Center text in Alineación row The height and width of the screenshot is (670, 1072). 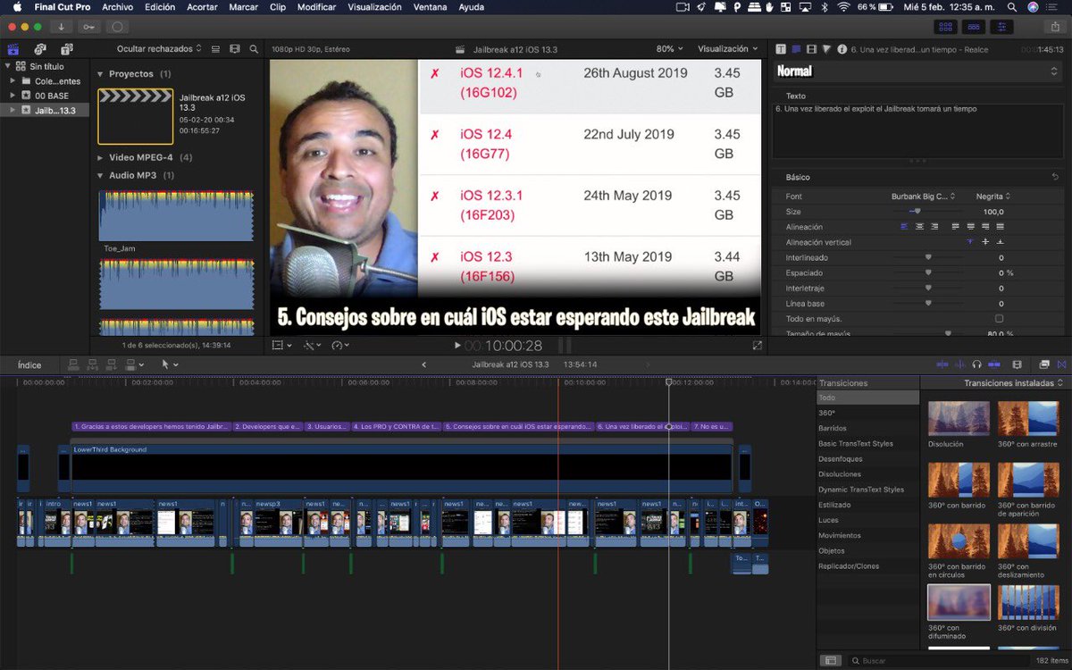pos(920,226)
